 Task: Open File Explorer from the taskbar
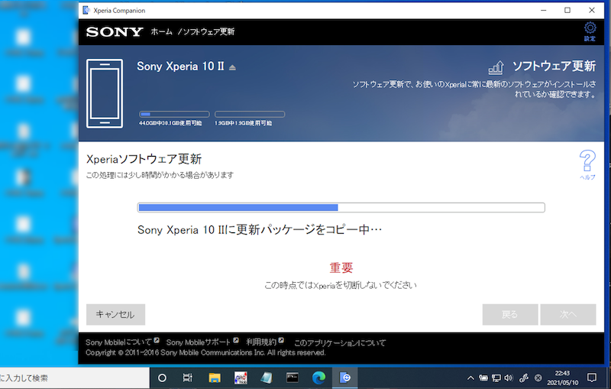pyautogui.click(x=215, y=378)
